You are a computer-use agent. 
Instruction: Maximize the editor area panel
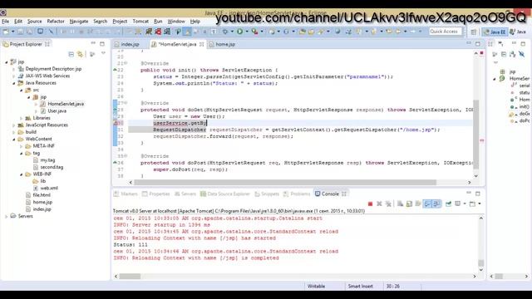(x=478, y=44)
